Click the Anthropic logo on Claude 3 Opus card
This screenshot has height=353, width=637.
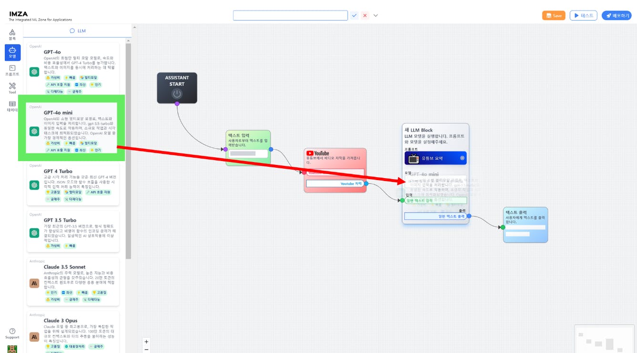[x=34, y=337]
